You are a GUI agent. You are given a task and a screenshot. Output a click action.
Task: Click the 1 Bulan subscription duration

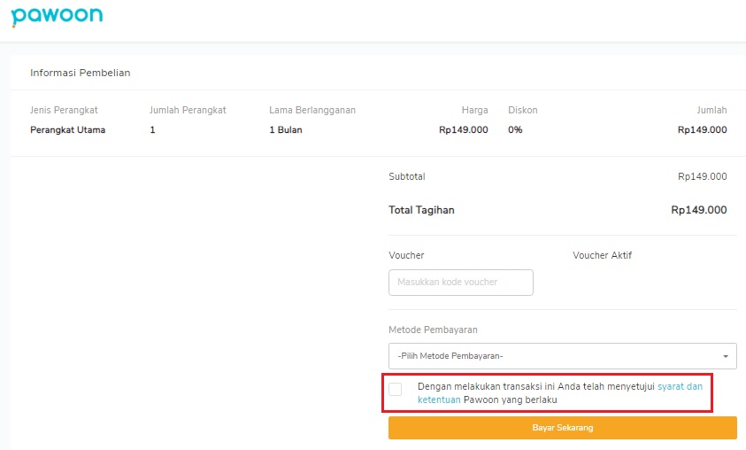point(286,129)
